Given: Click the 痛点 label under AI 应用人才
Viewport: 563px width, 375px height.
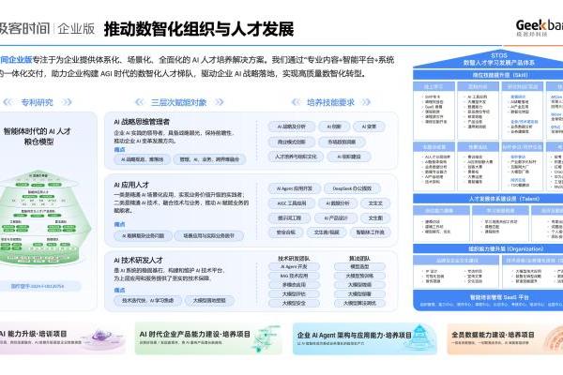Looking at the screenshot, I should [x=119, y=224].
